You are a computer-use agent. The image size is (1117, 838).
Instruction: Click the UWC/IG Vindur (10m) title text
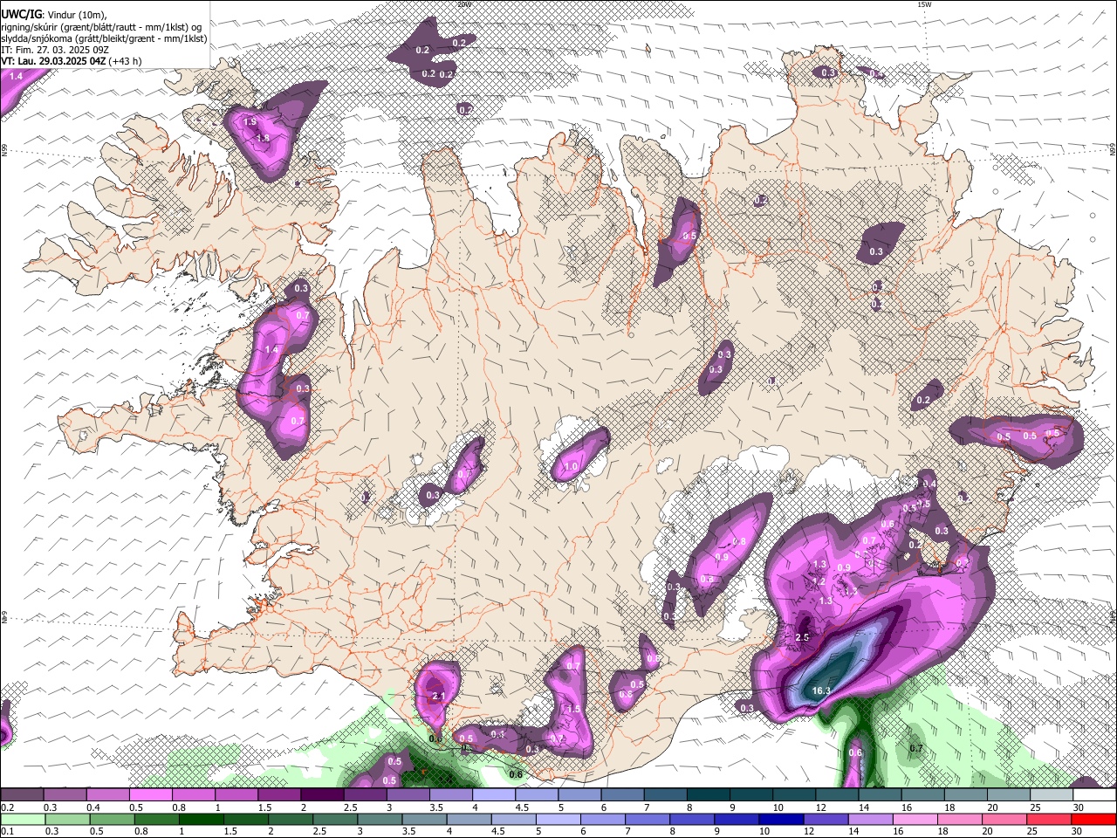point(54,14)
